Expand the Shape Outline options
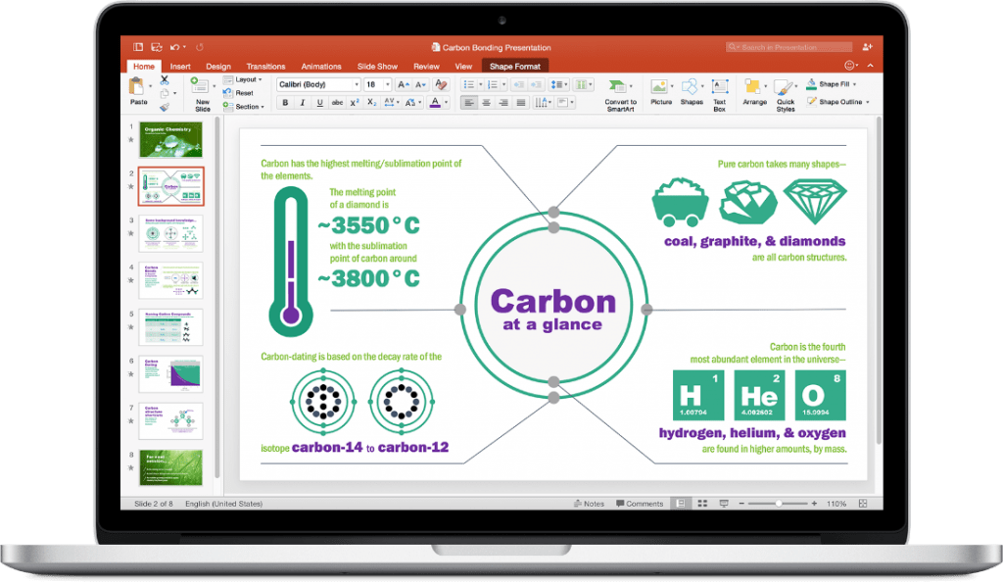The width and height of the screenshot is (1003, 584). tap(868, 101)
